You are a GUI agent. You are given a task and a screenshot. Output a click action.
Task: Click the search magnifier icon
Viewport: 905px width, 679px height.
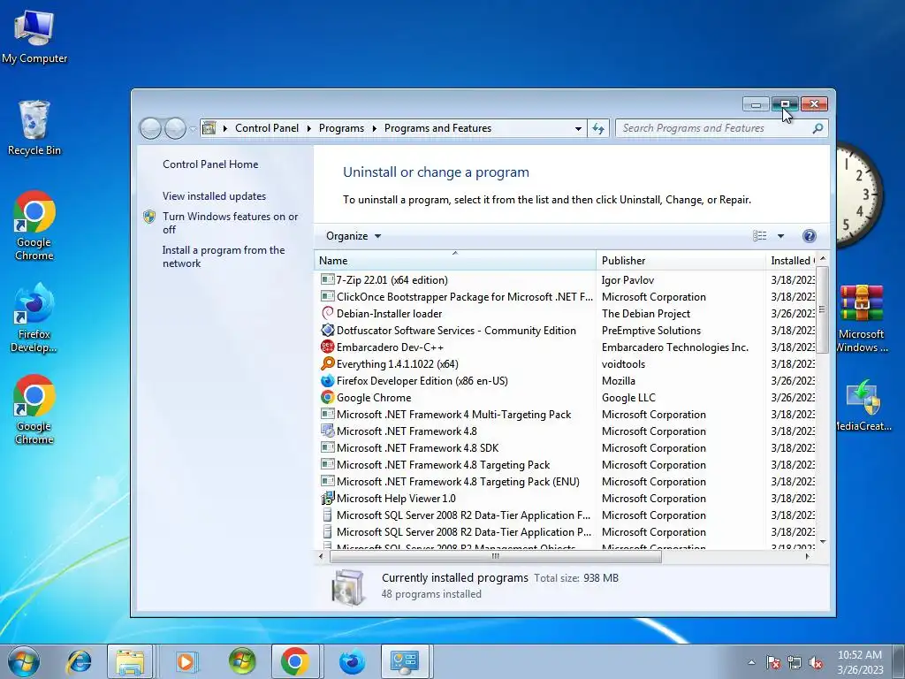click(818, 128)
